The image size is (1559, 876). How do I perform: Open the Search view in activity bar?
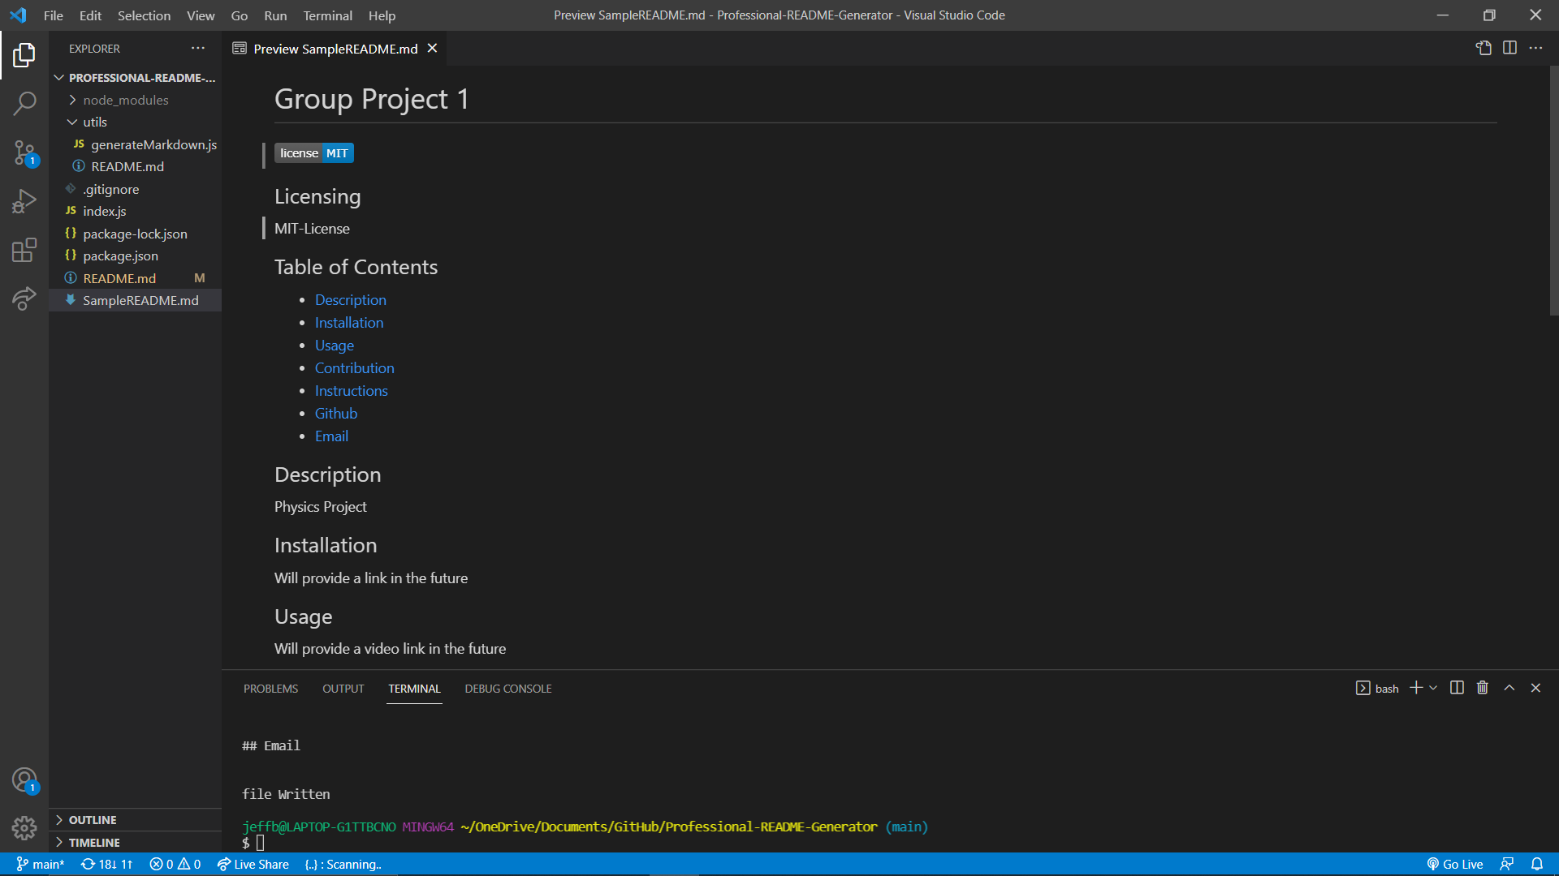point(24,103)
